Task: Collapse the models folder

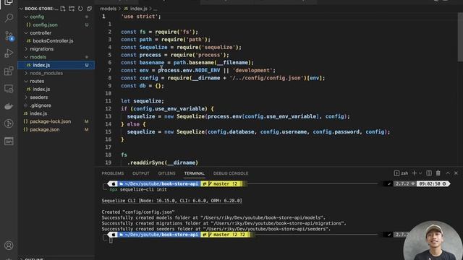Action: point(56,57)
